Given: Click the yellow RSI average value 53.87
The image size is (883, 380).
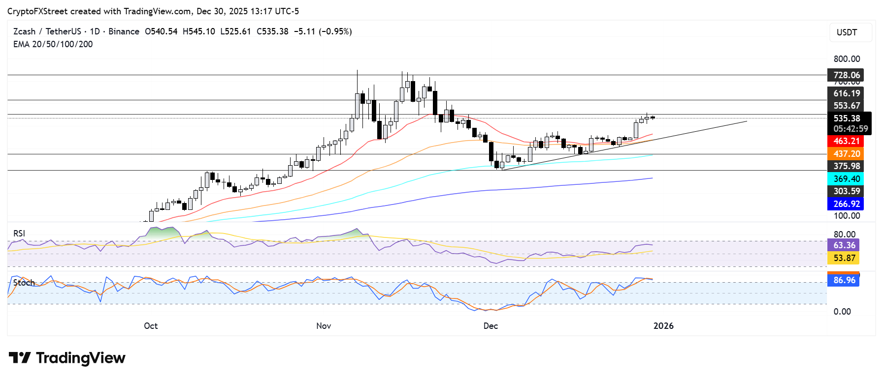Looking at the screenshot, I should (844, 258).
